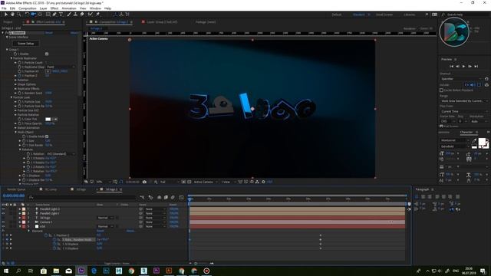Click the composition mini-flowchart icon in timeline
Image resolution: width=491 pixels, height=276 pixels.
(142, 198)
